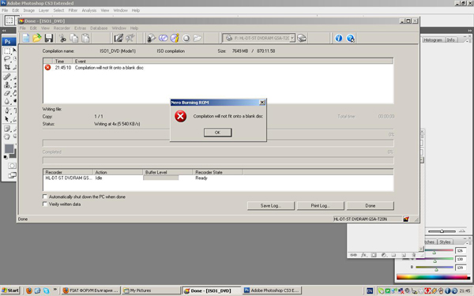474x296 pixels.
Task: Click Nero's Save floppy disk icon
Action: [x=49, y=38]
